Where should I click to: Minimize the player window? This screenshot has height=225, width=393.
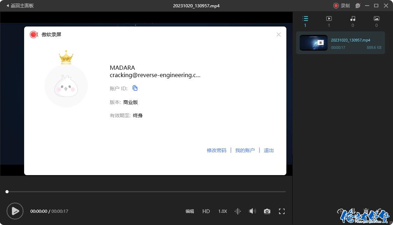367,6
